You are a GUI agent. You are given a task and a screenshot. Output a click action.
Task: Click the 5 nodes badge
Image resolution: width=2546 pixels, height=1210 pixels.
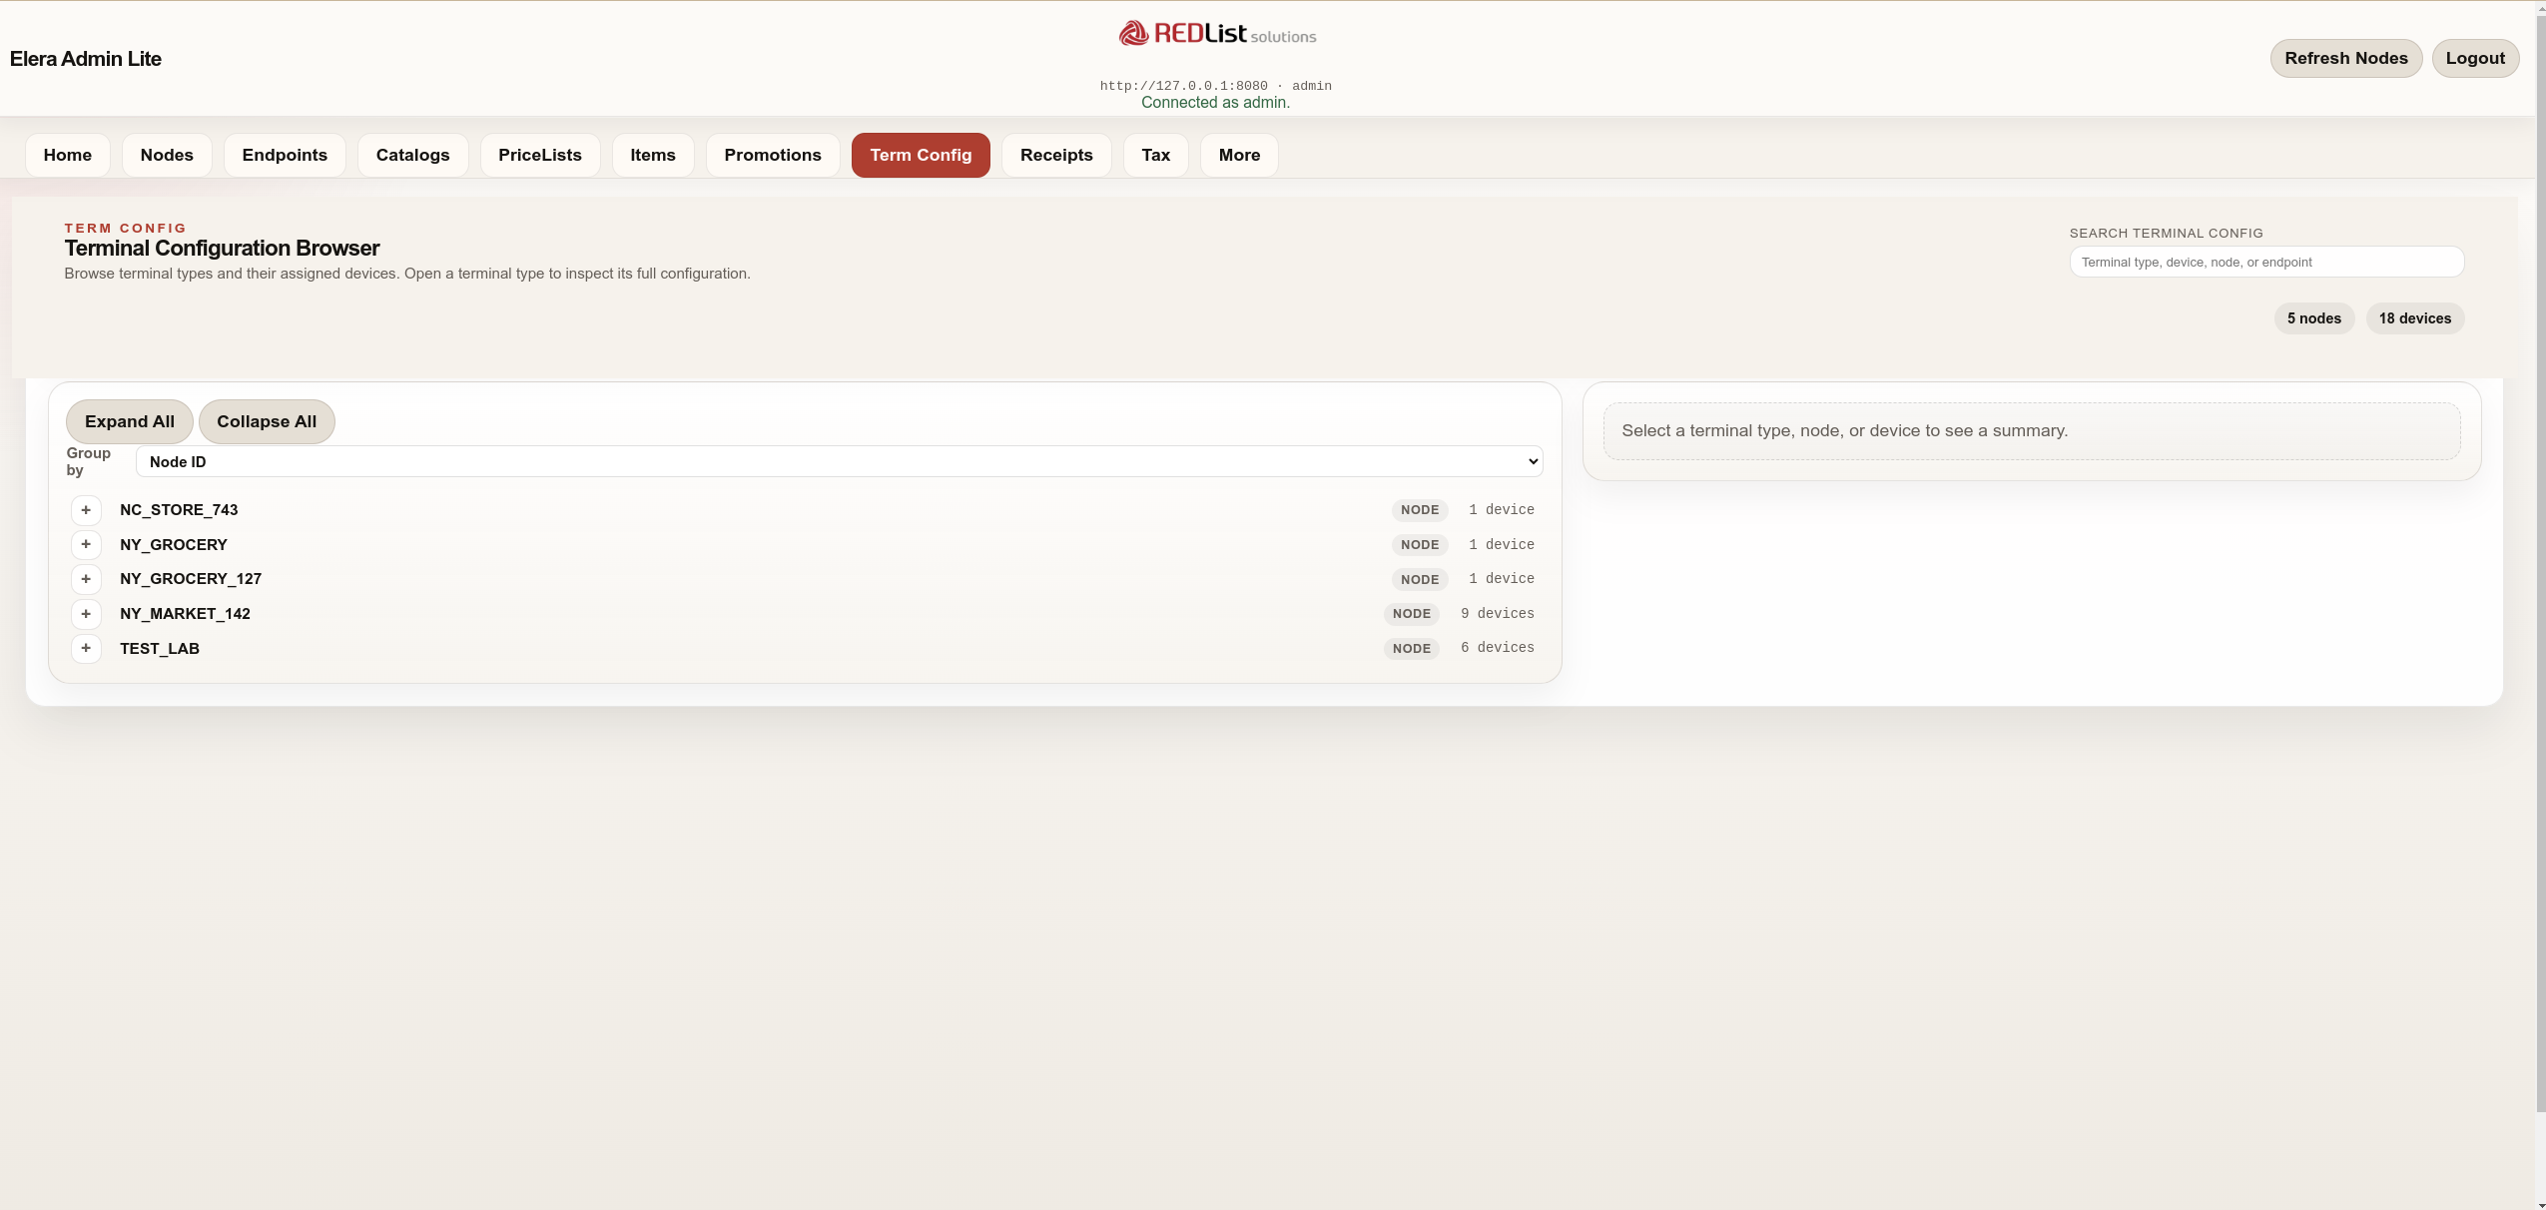tap(2313, 318)
